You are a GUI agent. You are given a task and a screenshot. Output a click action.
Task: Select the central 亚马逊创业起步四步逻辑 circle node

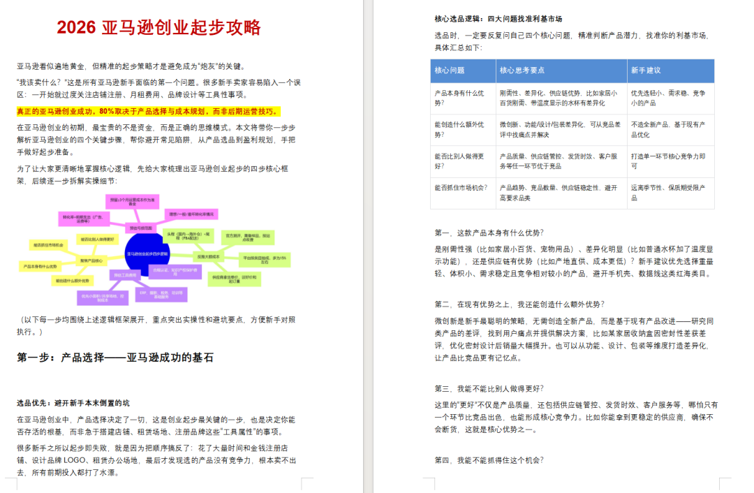point(147,253)
